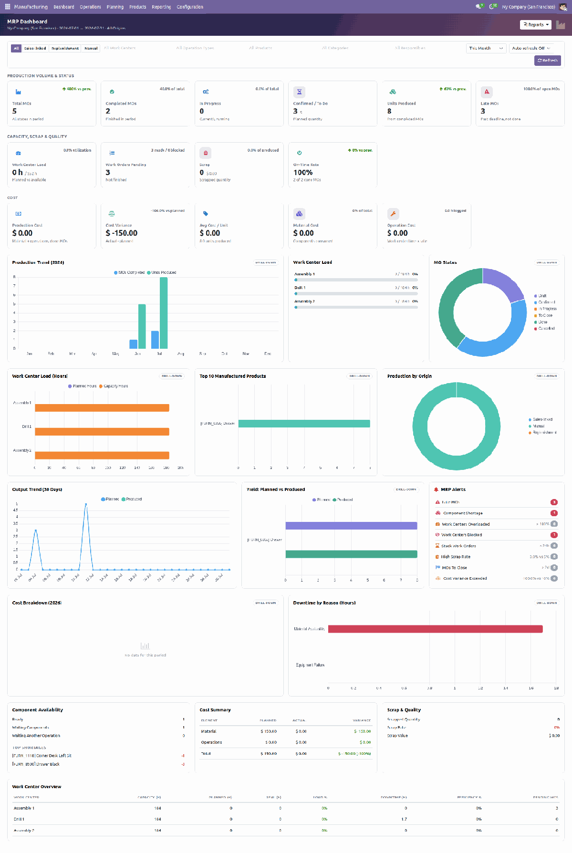572x853 pixels.
Task: Expand the Reports dropdown button
Action: coord(536,25)
